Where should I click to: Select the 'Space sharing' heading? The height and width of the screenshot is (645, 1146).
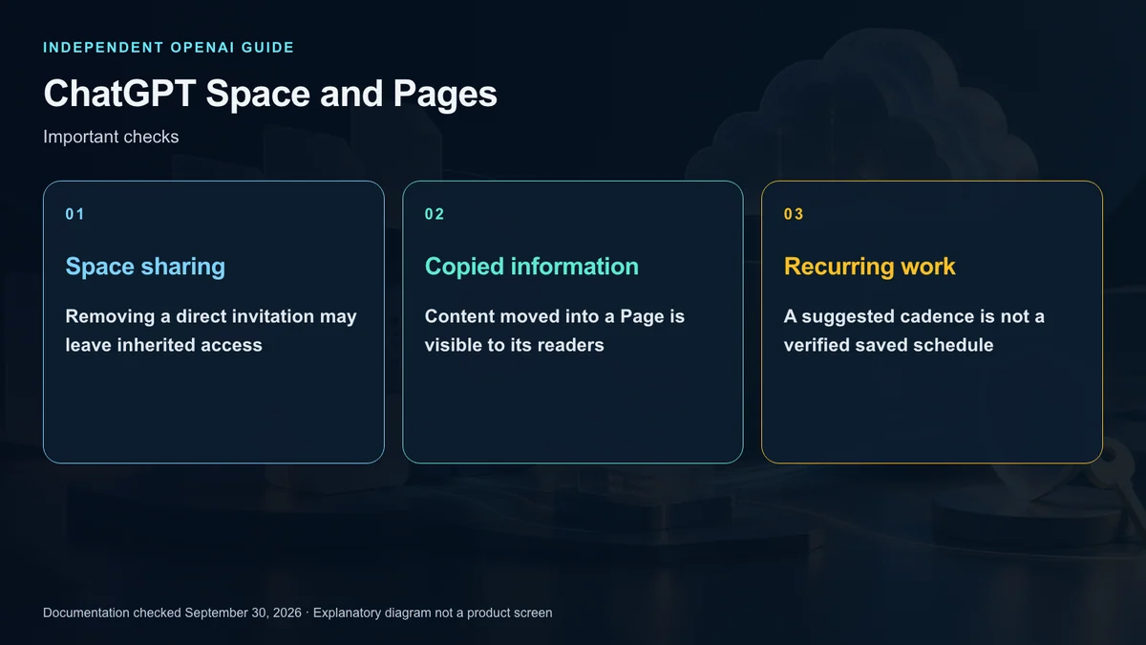click(x=145, y=266)
